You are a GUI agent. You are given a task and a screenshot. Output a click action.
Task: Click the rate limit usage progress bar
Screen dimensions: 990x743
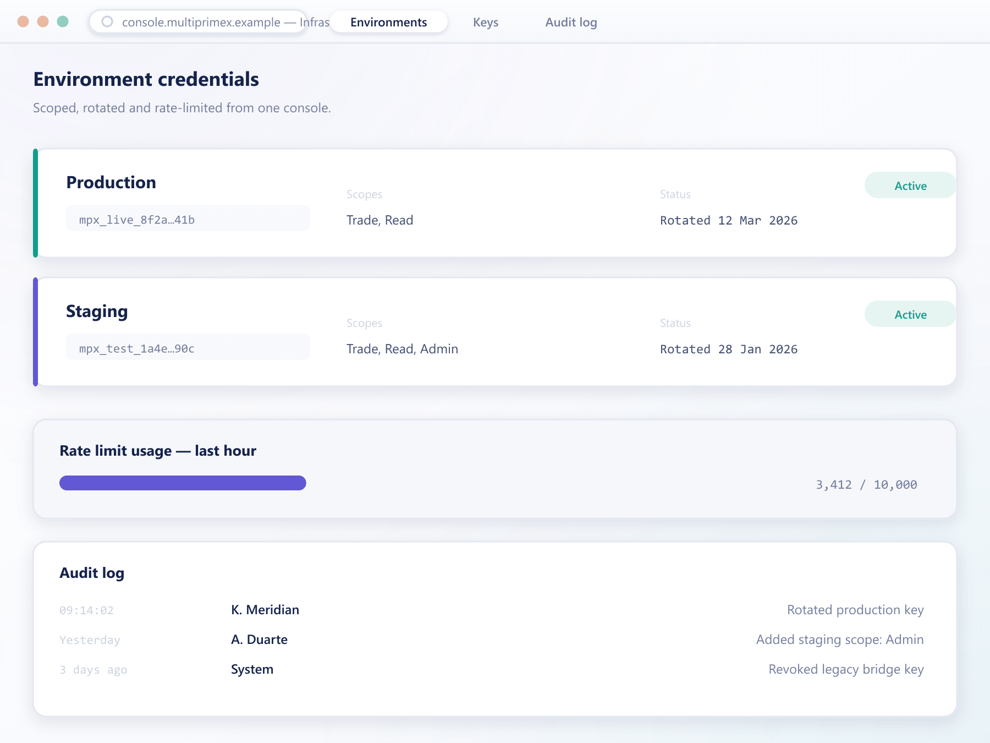[183, 483]
